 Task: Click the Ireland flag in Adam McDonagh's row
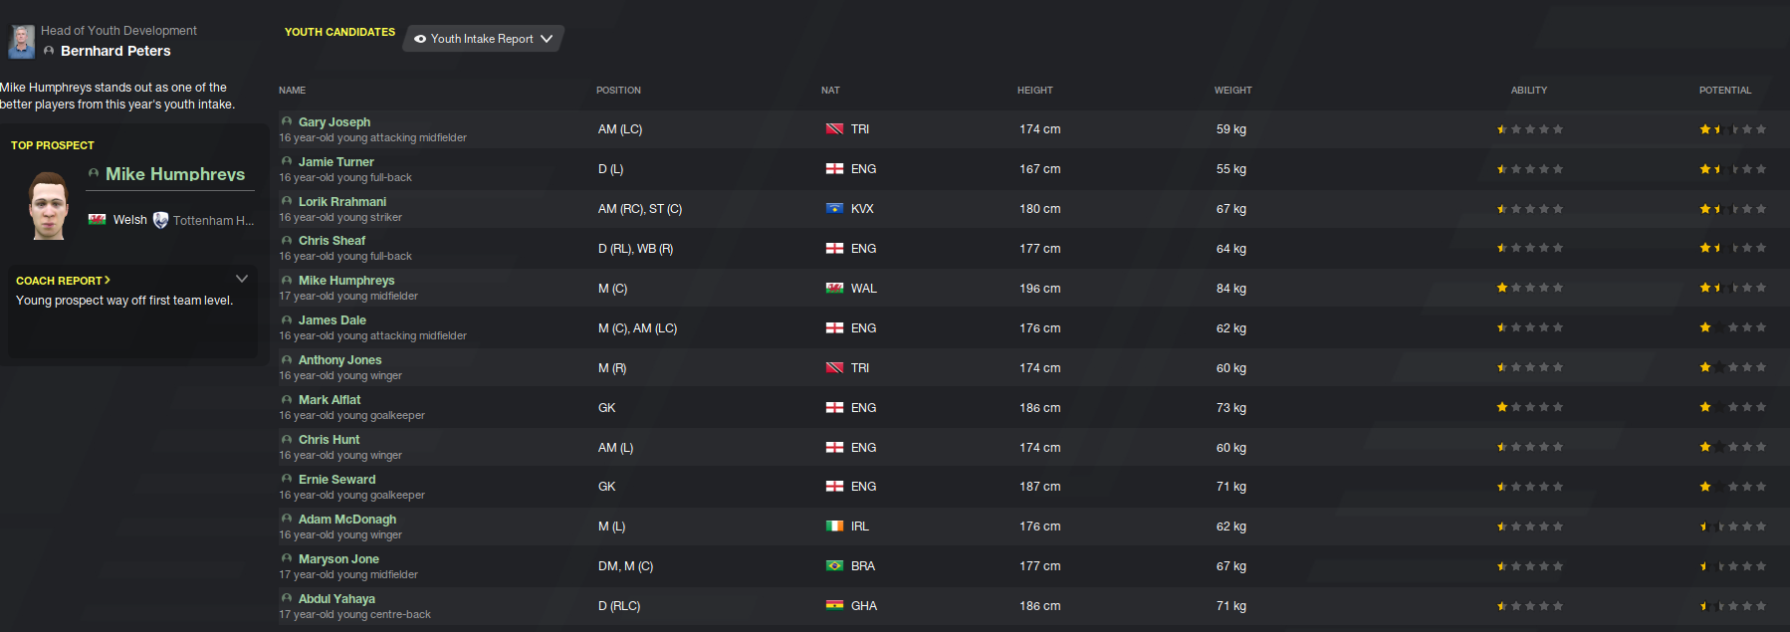[x=834, y=527]
